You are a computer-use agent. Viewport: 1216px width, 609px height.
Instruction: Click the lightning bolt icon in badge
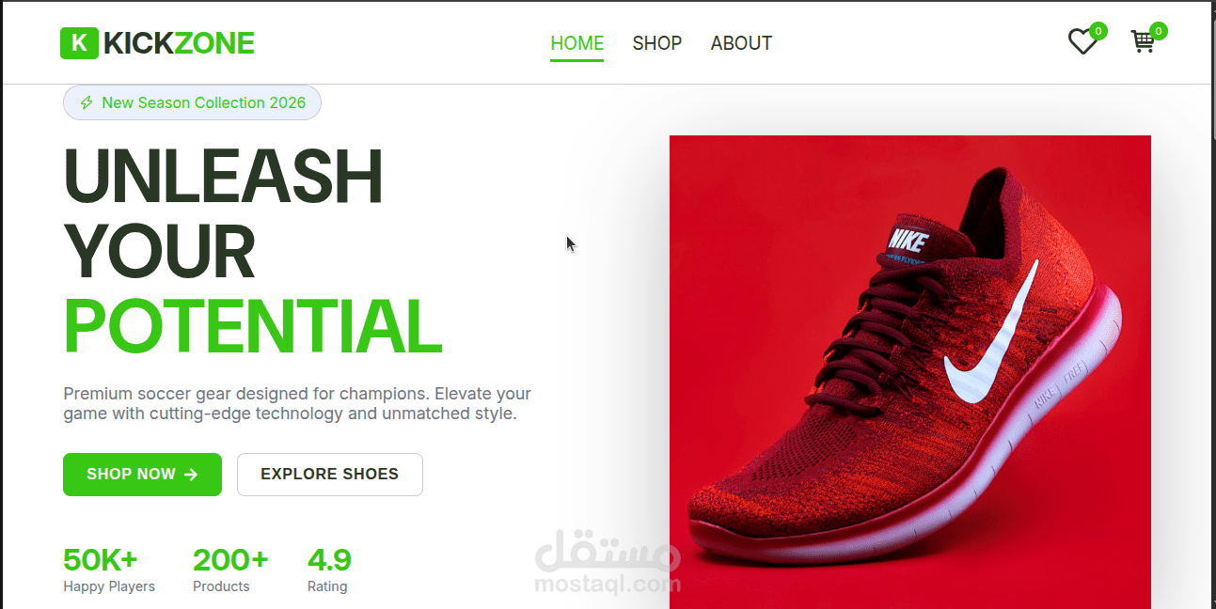[87, 102]
